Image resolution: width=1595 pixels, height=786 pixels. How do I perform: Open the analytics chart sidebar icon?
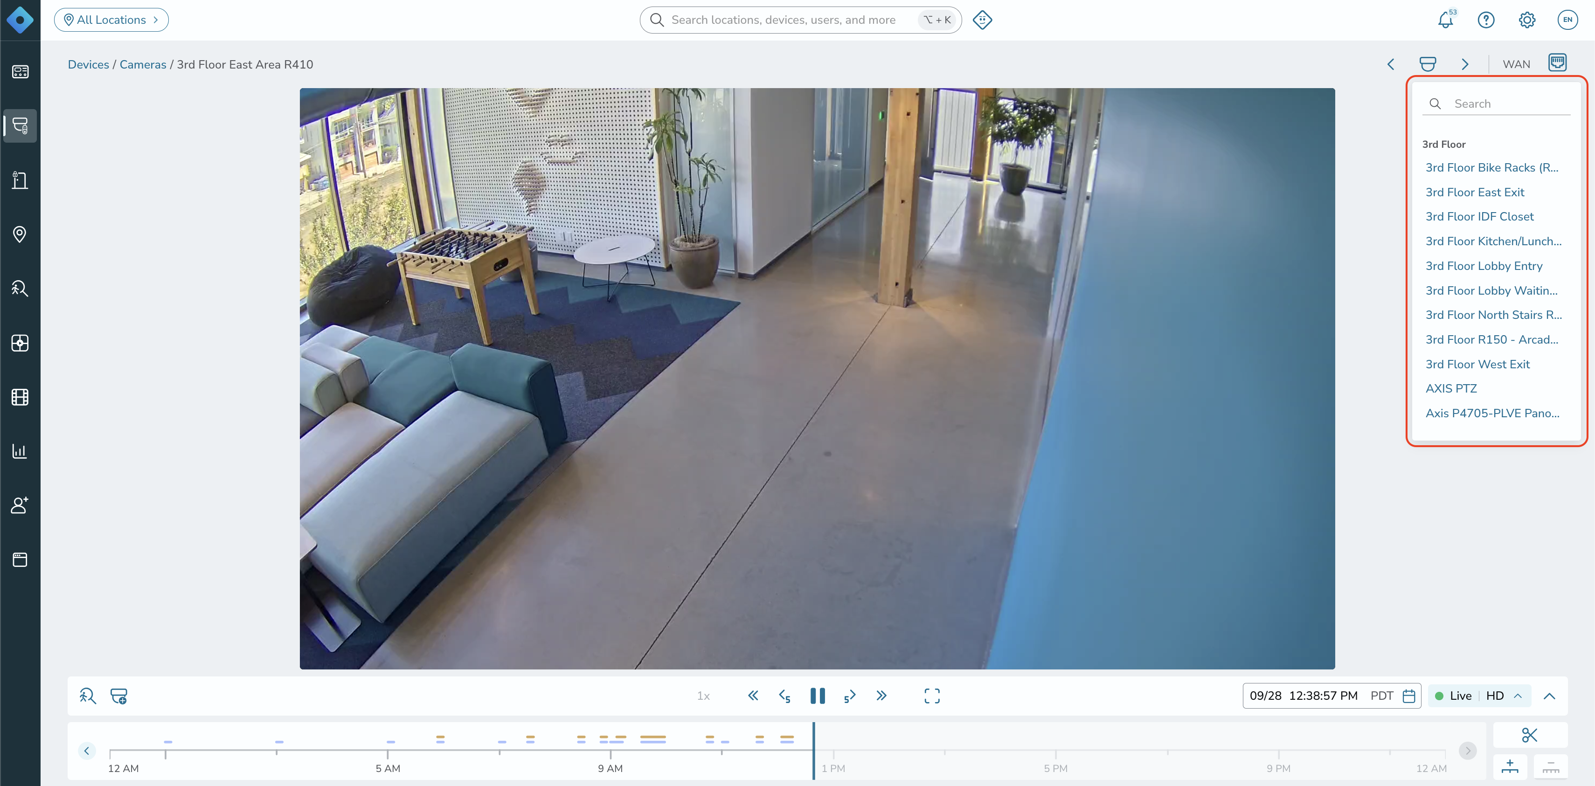[20, 451]
